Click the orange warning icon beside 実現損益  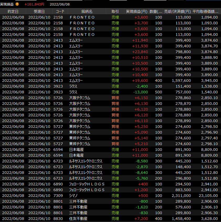[17, 4]
